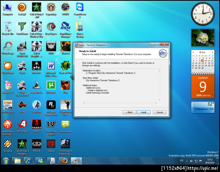The height and width of the screenshot is (172, 220).
Task: Launch Internet Explorer from the taskbar
Action: tap(29, 161)
